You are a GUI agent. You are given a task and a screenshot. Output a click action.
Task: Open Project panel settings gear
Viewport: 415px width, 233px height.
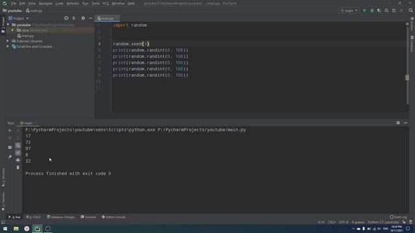coord(83,18)
